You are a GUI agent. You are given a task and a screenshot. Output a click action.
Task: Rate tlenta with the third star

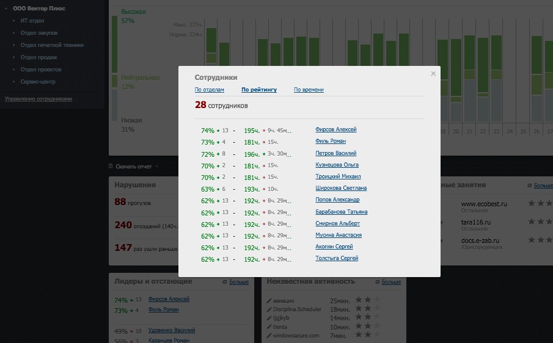[376, 327]
